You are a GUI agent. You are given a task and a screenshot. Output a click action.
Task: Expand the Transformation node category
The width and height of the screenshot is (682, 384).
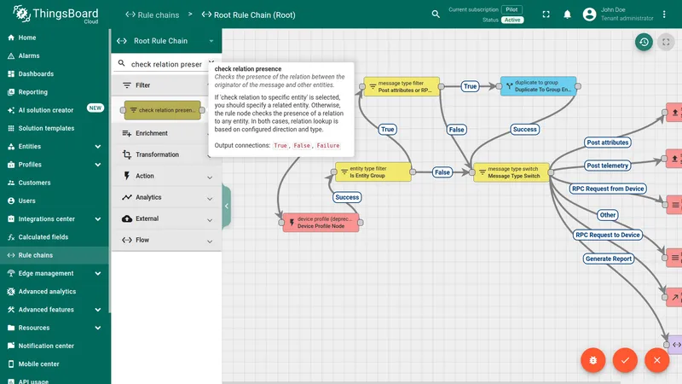coord(166,154)
